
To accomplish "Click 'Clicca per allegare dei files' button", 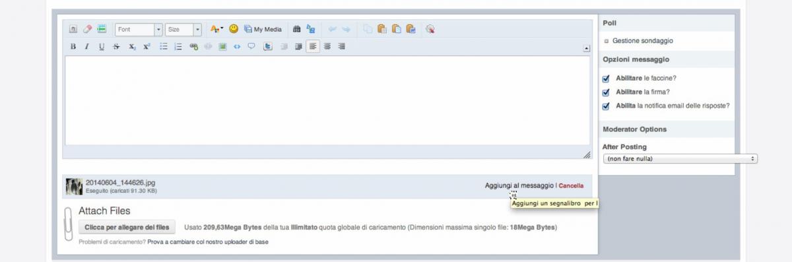I will [127, 227].
